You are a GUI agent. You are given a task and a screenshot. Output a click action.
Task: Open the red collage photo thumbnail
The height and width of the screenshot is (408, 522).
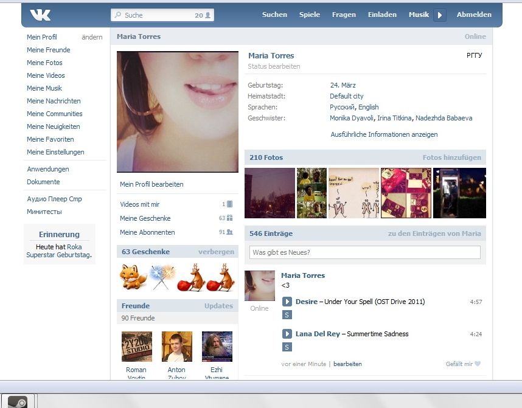(x=406, y=193)
